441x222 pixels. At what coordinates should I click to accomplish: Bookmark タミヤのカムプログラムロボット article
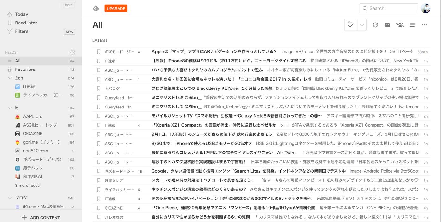point(99,70)
